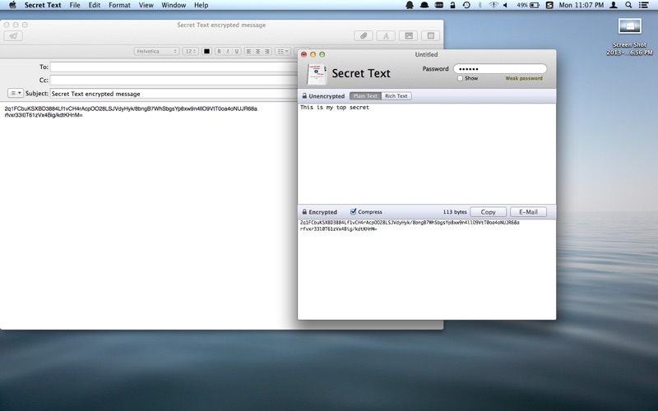This screenshot has width=658, height=411.
Task: Click the Bluetooth menu bar icon
Action: 480,5
